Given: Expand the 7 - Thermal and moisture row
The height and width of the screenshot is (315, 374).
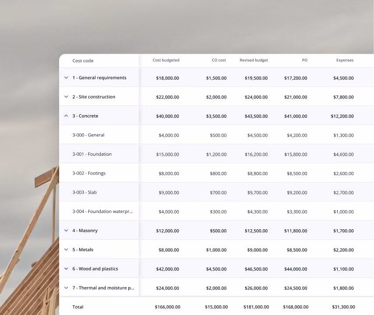Looking at the screenshot, I should (x=66, y=288).
